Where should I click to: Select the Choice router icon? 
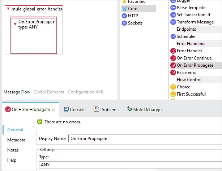pos(173,87)
